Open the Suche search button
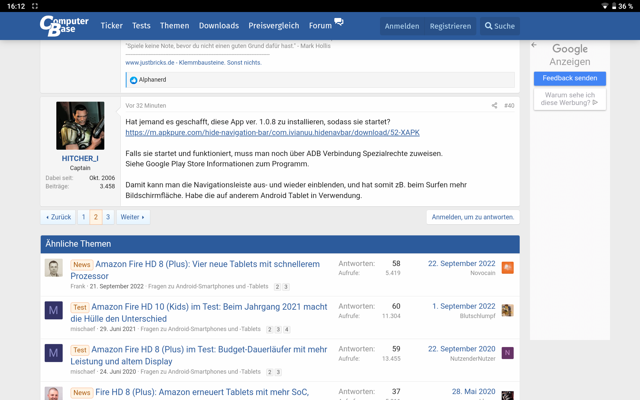The width and height of the screenshot is (640, 400). coord(500,26)
